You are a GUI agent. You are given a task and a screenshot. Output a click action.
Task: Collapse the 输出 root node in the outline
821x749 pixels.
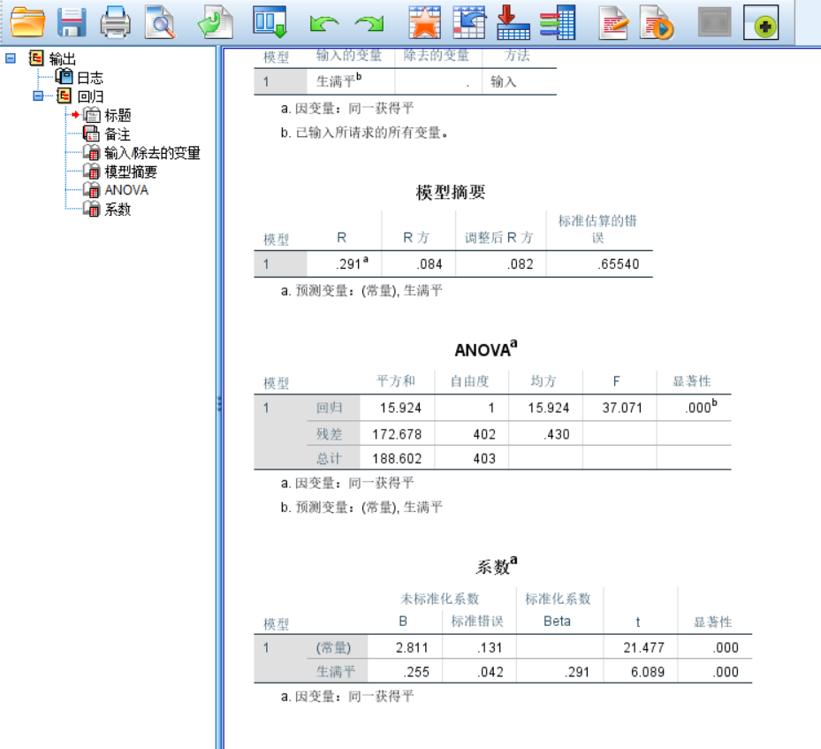pos(11,58)
